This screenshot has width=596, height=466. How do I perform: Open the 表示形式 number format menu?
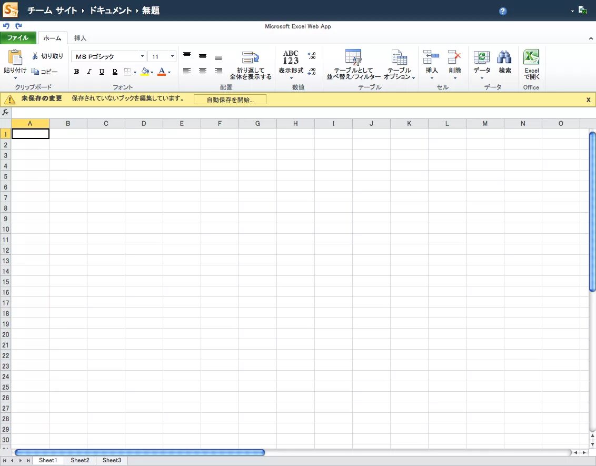[x=291, y=65]
